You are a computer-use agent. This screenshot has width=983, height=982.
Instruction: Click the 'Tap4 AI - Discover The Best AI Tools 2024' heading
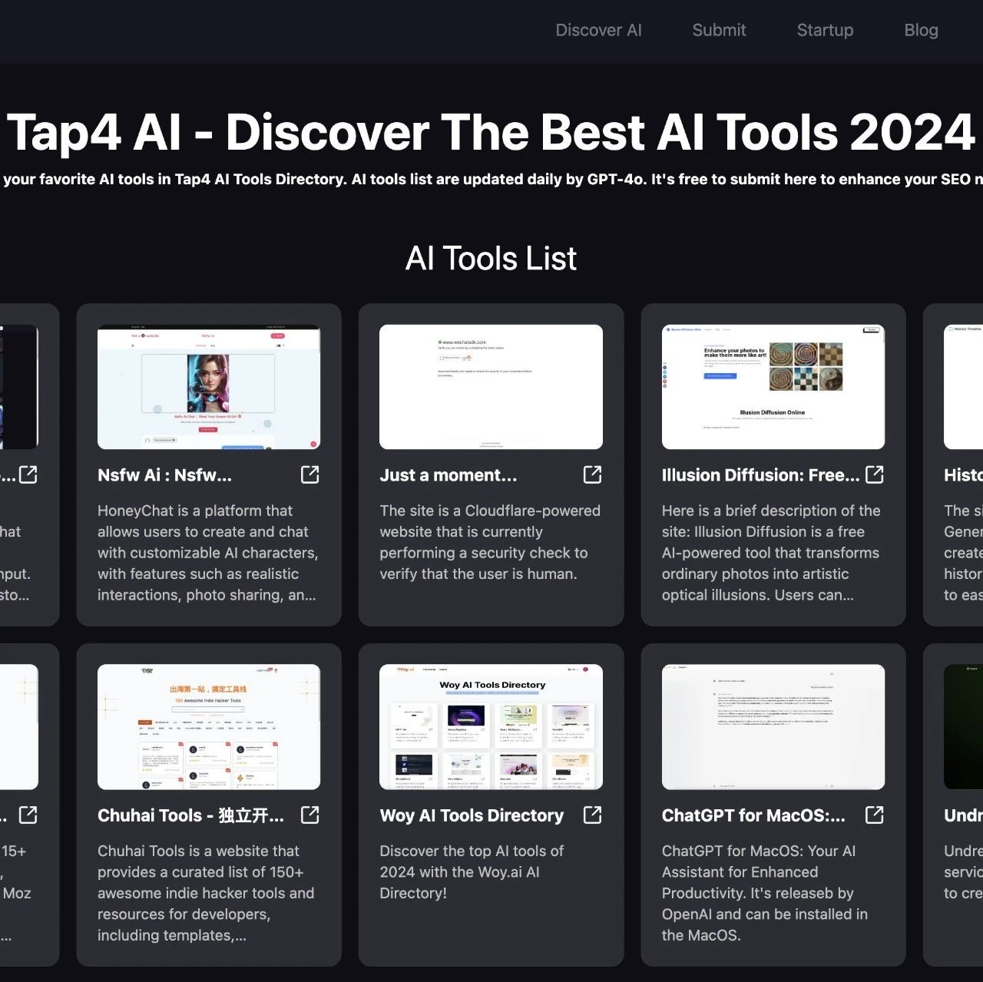tap(491, 132)
